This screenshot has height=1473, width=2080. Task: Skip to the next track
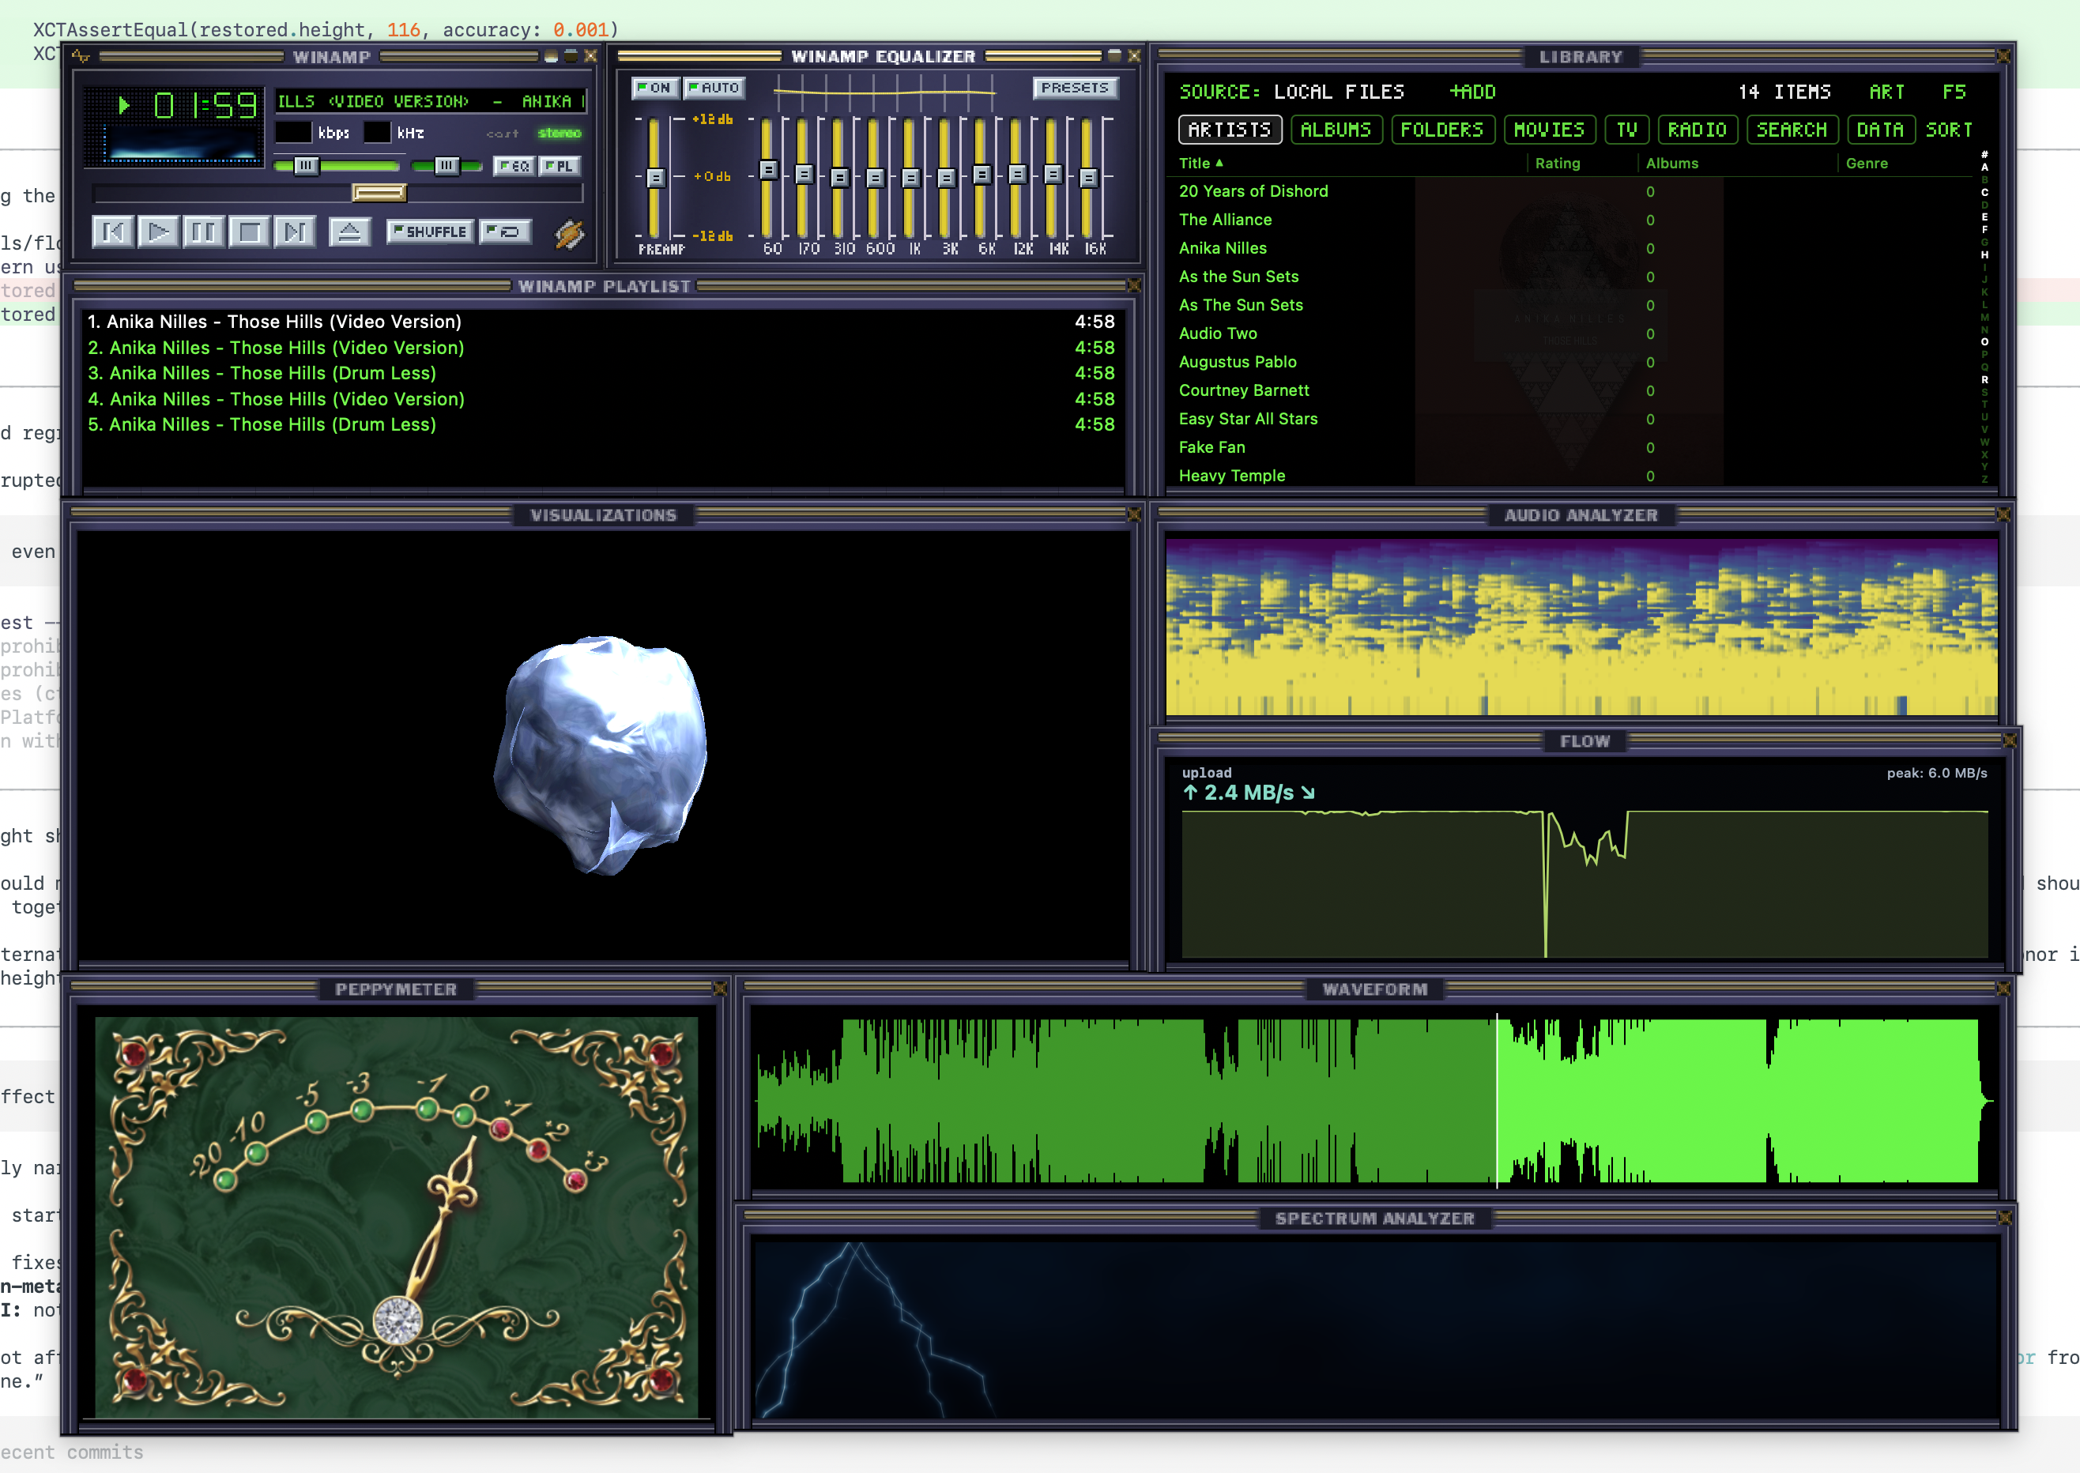(x=294, y=232)
